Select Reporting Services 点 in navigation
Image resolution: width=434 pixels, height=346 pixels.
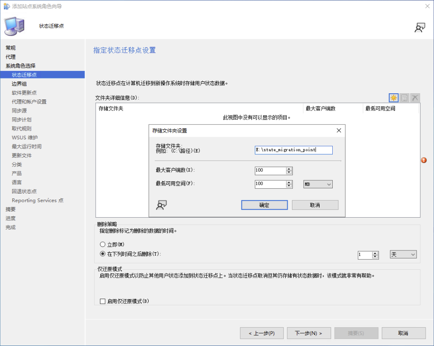coord(38,200)
